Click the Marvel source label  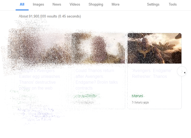137,96
